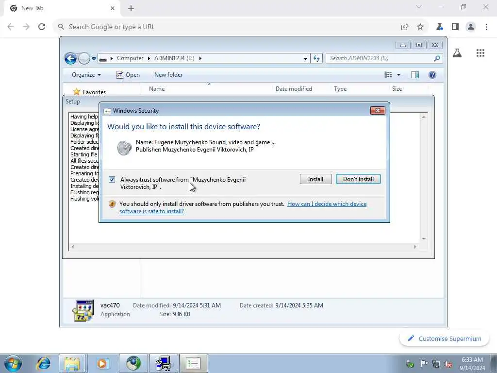Open the apps grid icon
This screenshot has width=497, height=373.
pos(480,53)
